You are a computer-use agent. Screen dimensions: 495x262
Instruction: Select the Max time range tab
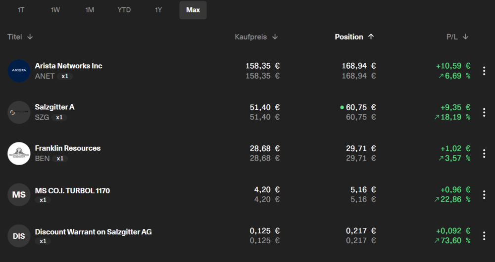click(x=193, y=10)
